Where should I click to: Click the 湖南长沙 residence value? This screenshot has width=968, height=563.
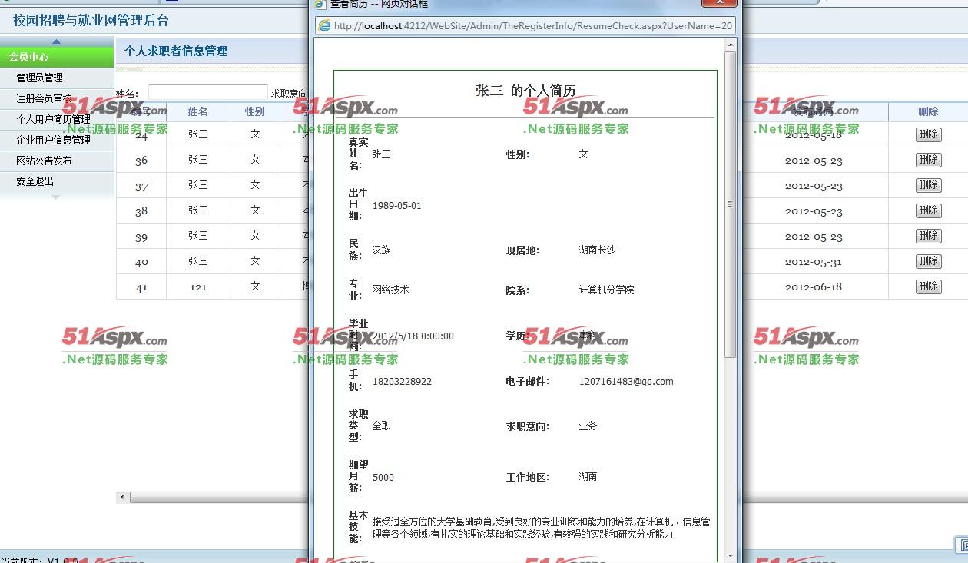pos(598,250)
